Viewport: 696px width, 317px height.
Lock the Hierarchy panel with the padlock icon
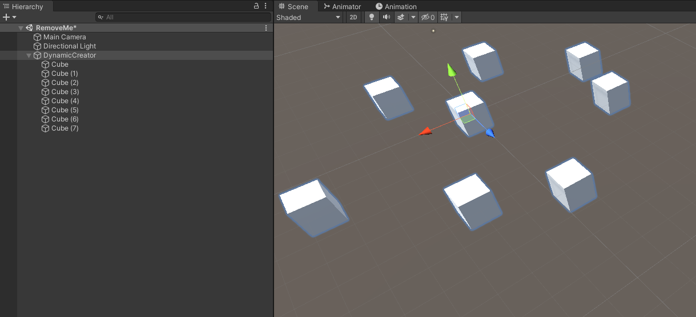click(256, 6)
